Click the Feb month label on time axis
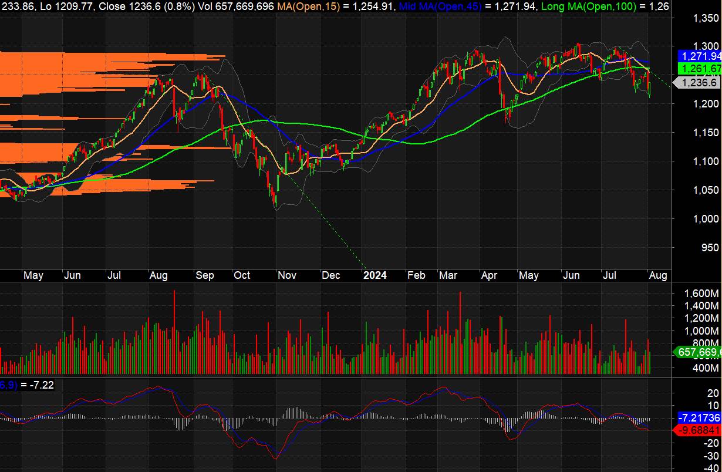 coord(416,276)
